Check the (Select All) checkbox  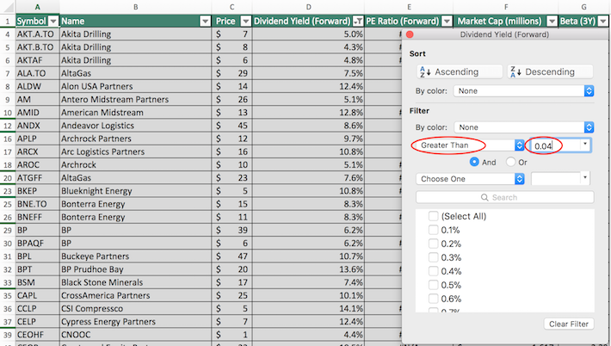tap(434, 216)
